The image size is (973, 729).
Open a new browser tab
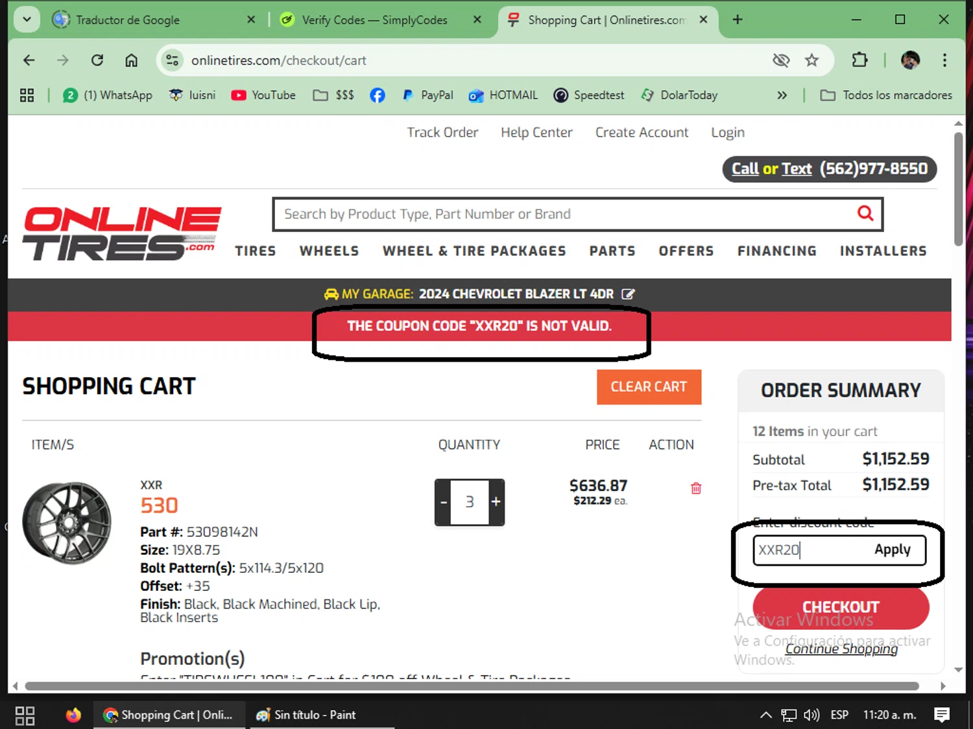[x=738, y=20]
